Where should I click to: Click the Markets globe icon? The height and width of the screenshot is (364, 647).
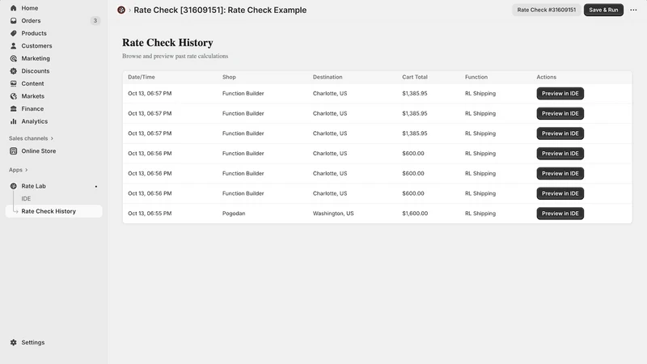point(13,96)
